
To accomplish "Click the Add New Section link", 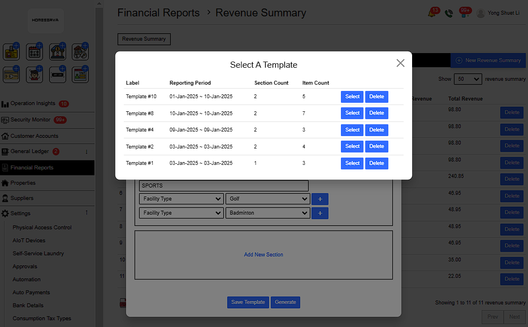I will [263, 255].
